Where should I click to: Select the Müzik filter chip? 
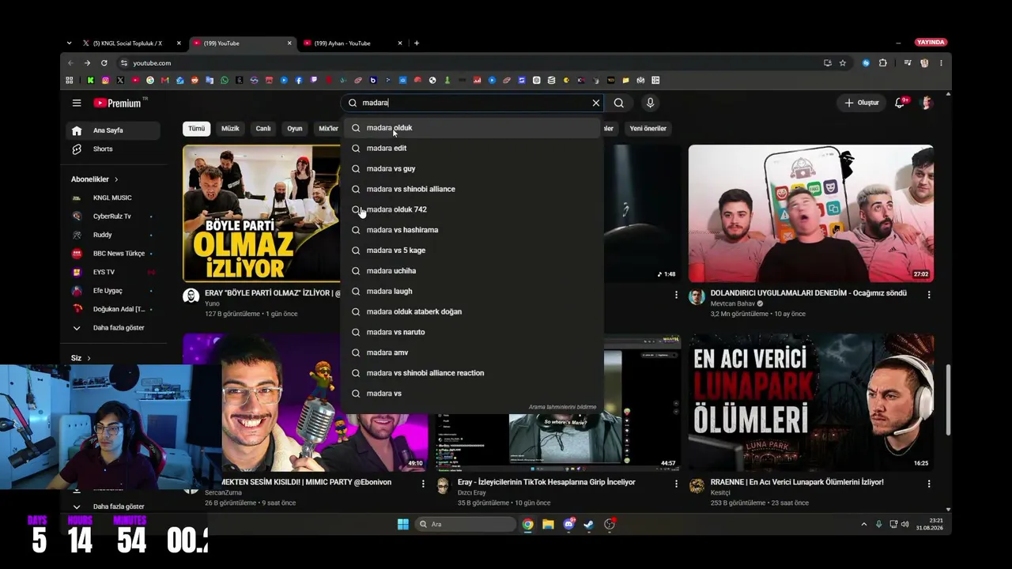click(x=230, y=128)
